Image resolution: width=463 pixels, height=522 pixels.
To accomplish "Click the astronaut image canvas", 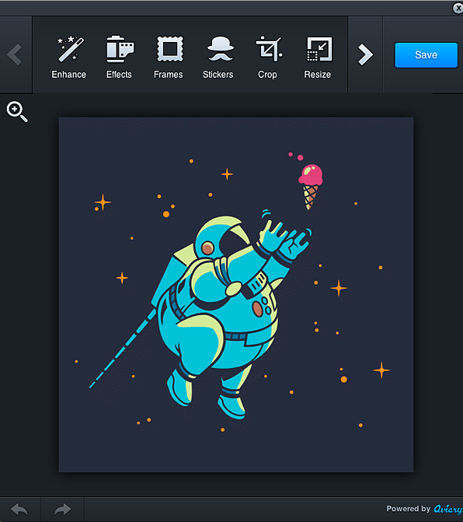I will coord(236,295).
